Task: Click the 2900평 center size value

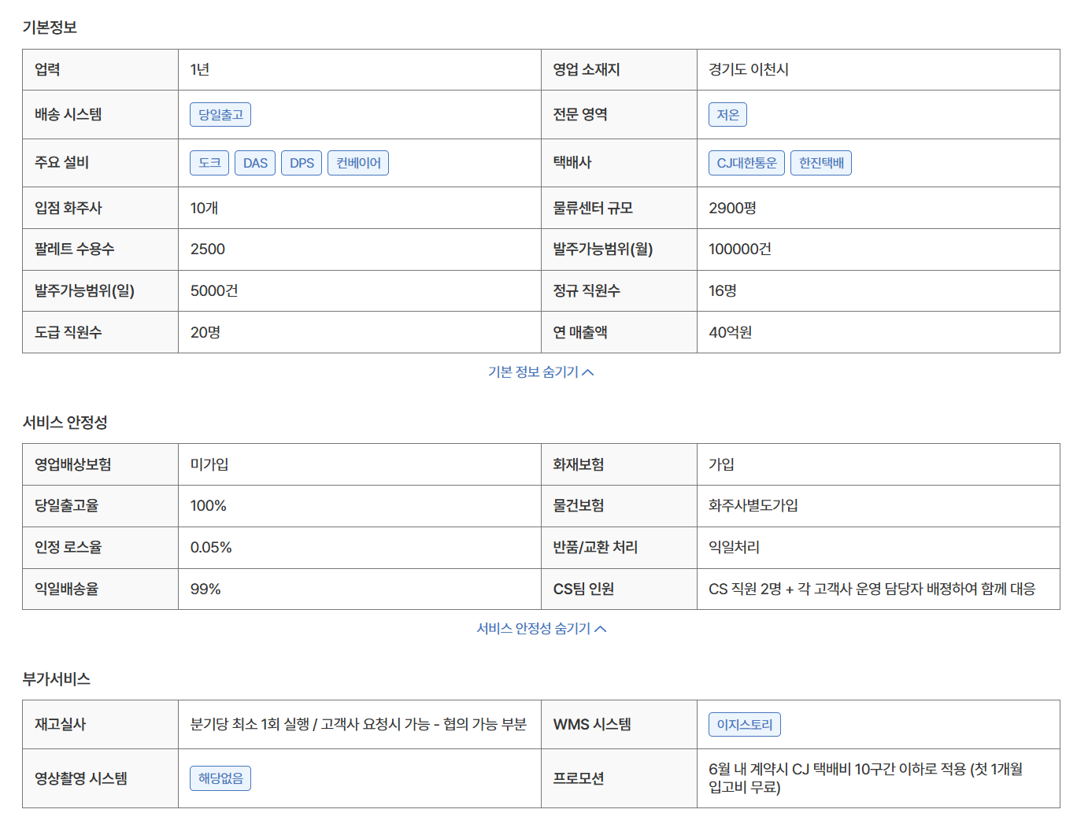Action: coord(732,209)
